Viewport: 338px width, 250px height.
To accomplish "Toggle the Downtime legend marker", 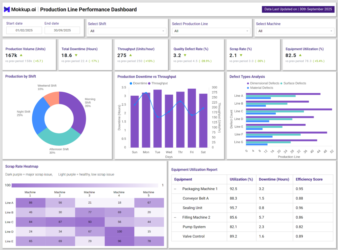I will point(131,83).
